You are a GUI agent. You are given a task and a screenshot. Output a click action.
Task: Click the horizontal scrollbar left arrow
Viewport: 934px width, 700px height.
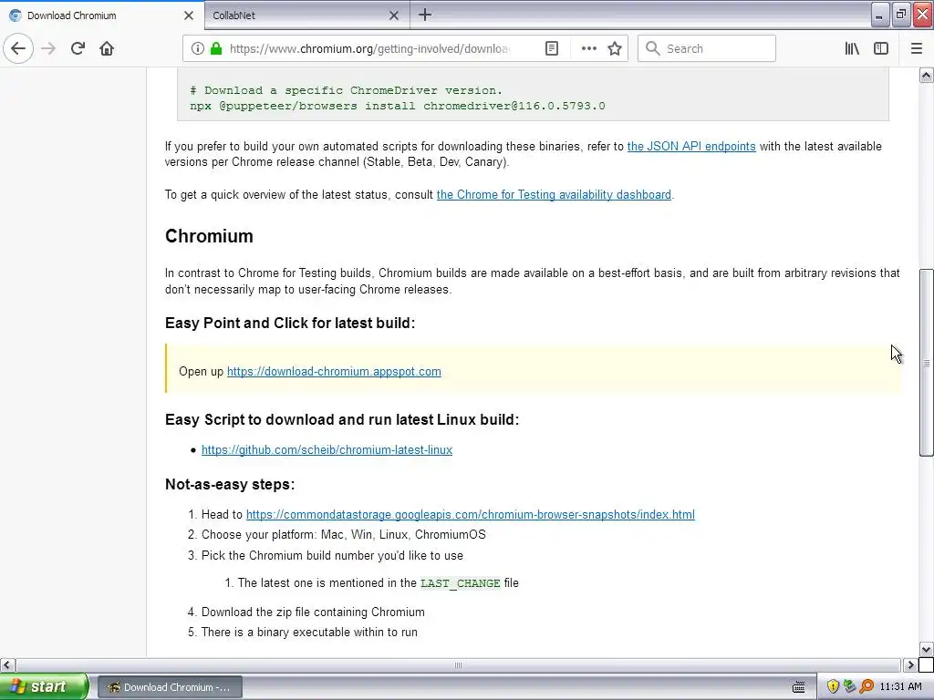7,664
